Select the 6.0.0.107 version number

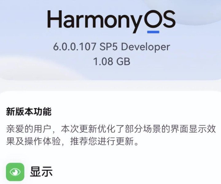click(75, 47)
